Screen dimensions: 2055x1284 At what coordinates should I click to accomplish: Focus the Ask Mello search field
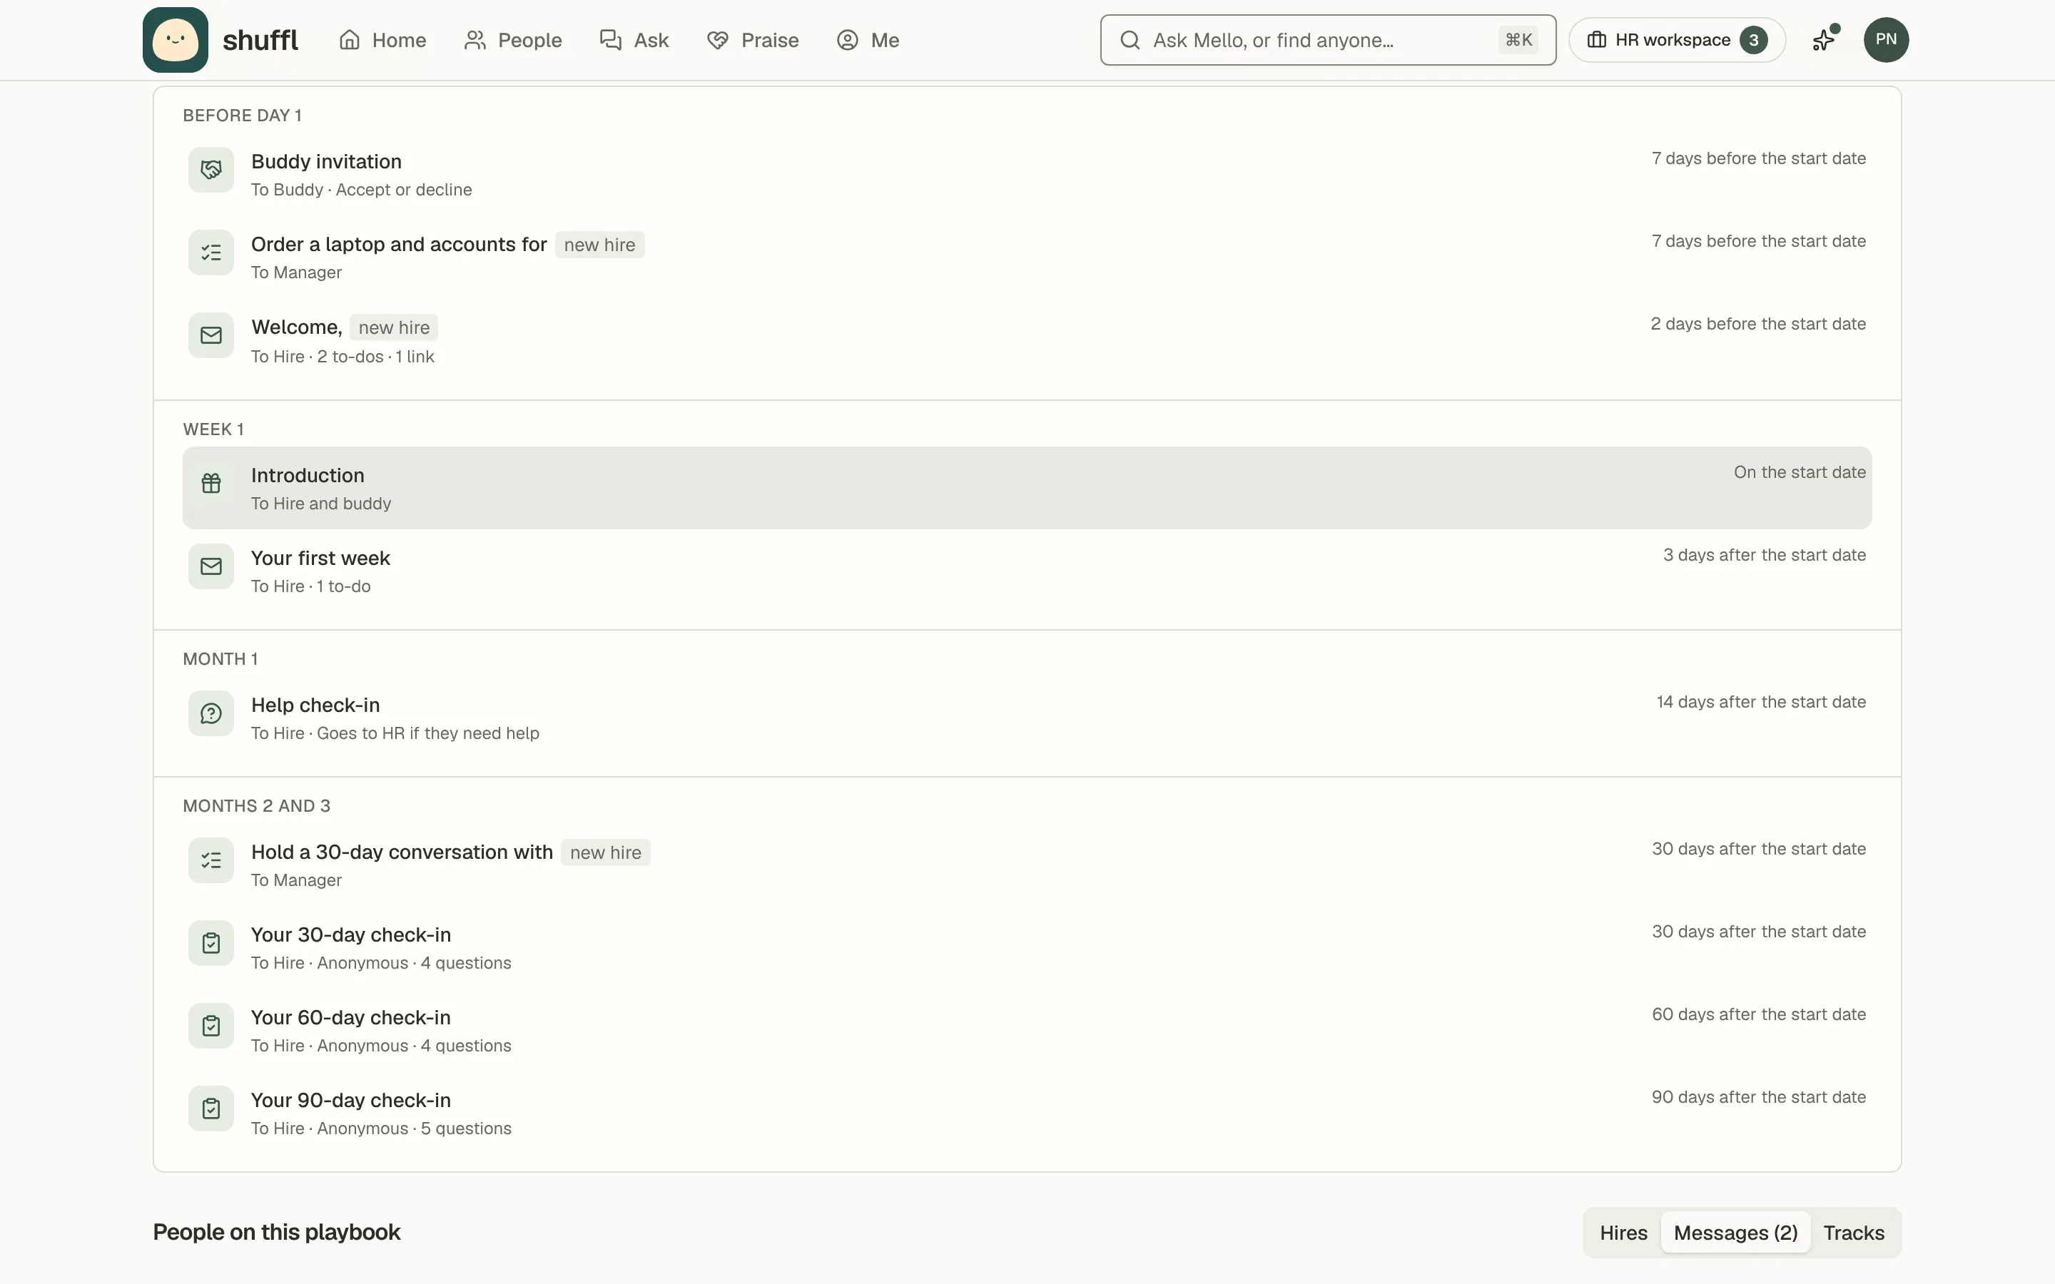click(x=1328, y=40)
